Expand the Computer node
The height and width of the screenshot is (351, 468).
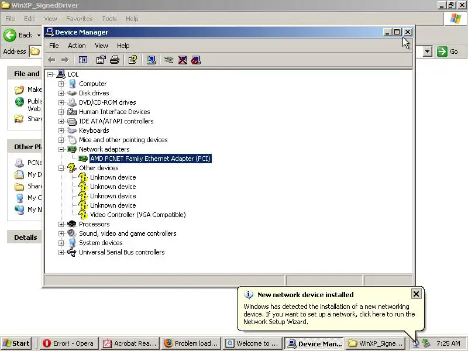coord(61,84)
